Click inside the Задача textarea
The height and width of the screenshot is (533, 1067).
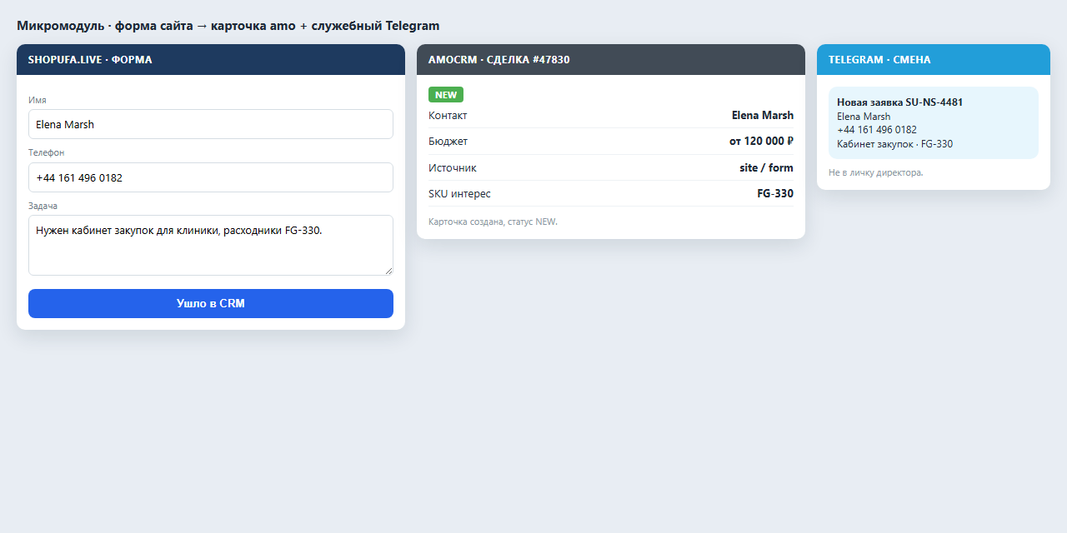coord(211,245)
